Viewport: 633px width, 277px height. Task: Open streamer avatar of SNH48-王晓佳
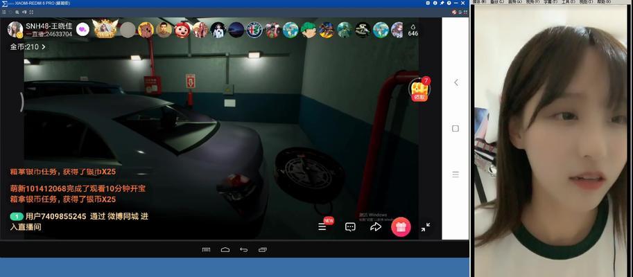pyautogui.click(x=15, y=30)
